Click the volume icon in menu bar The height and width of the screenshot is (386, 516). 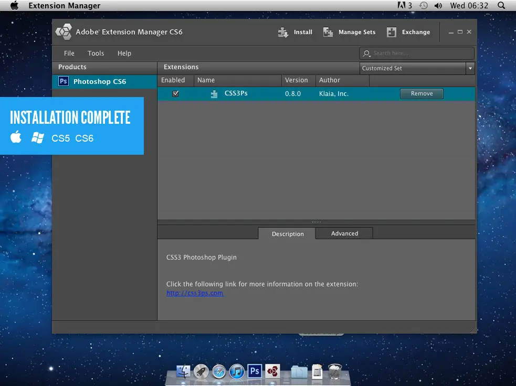pyautogui.click(x=438, y=6)
